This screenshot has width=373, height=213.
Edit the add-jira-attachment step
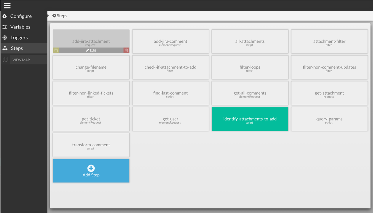click(x=91, y=50)
